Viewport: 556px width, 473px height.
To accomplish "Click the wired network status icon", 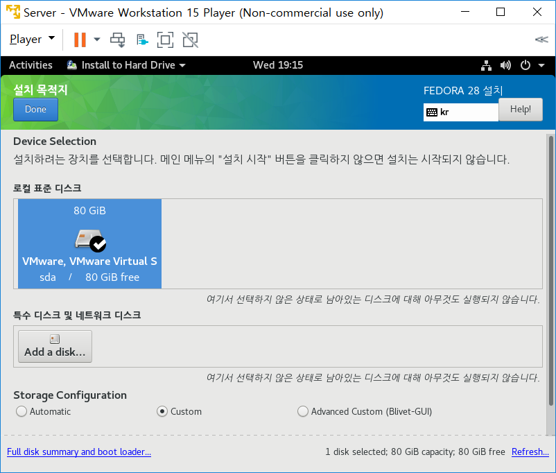I will [x=486, y=65].
